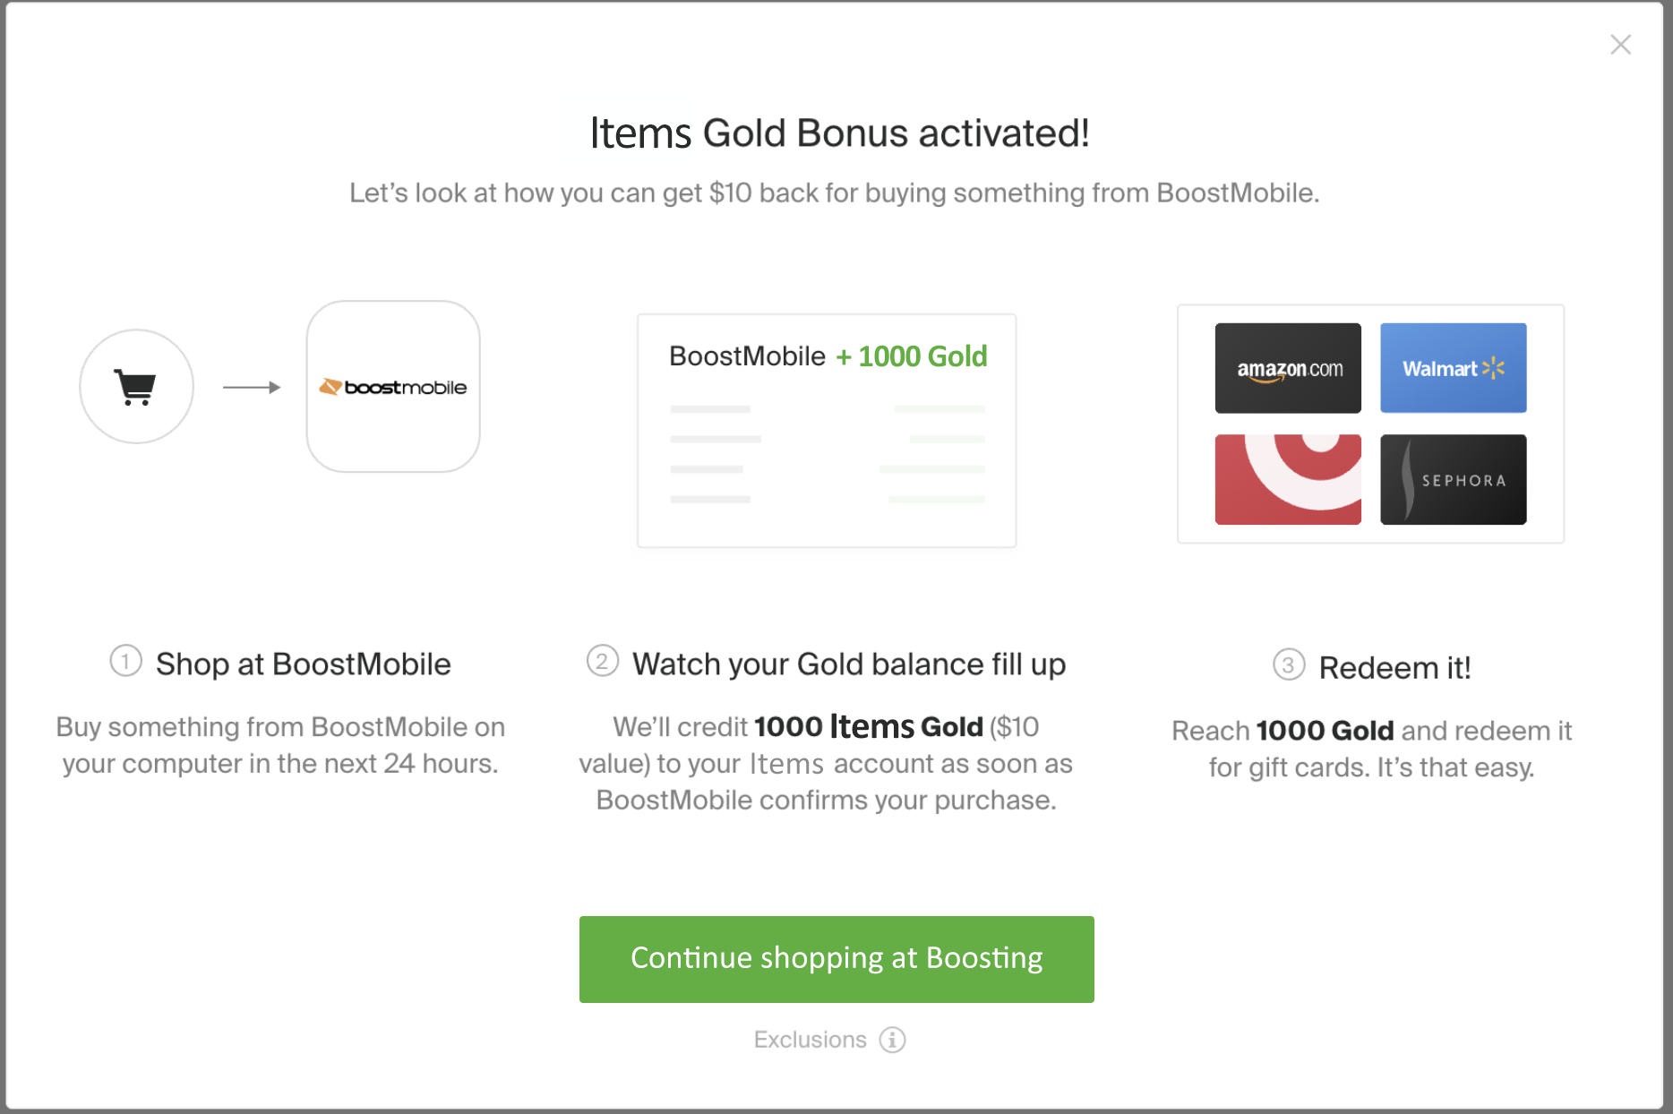The height and width of the screenshot is (1114, 1673).
Task: Select the Amazon.com gift card
Action: pos(1288,368)
